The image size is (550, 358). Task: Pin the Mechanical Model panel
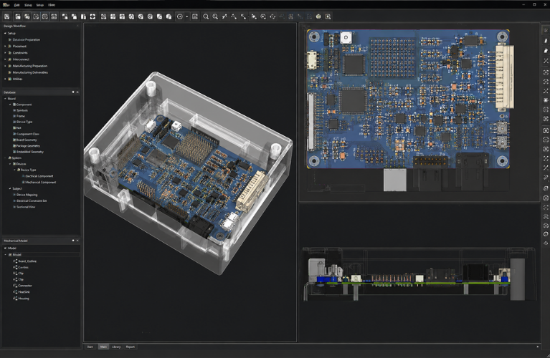73,241
